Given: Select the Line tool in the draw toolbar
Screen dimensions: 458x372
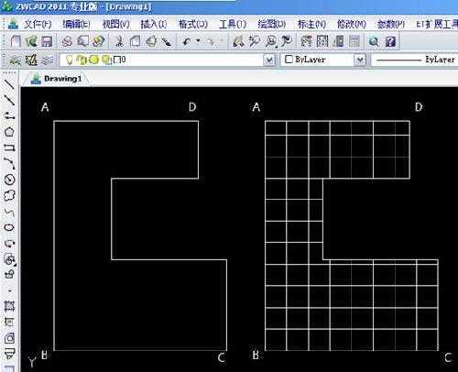Looking at the screenshot, I should pos(10,84).
